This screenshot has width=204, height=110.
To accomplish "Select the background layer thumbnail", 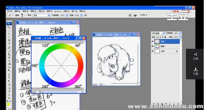I will pyautogui.click(x=157, y=51).
